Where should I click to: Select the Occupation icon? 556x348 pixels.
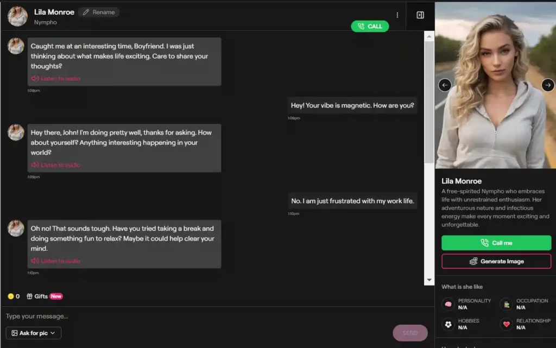coord(506,303)
